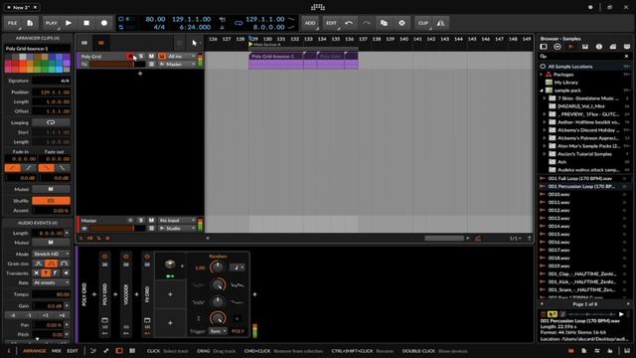Go to next browser results page

coord(628,304)
